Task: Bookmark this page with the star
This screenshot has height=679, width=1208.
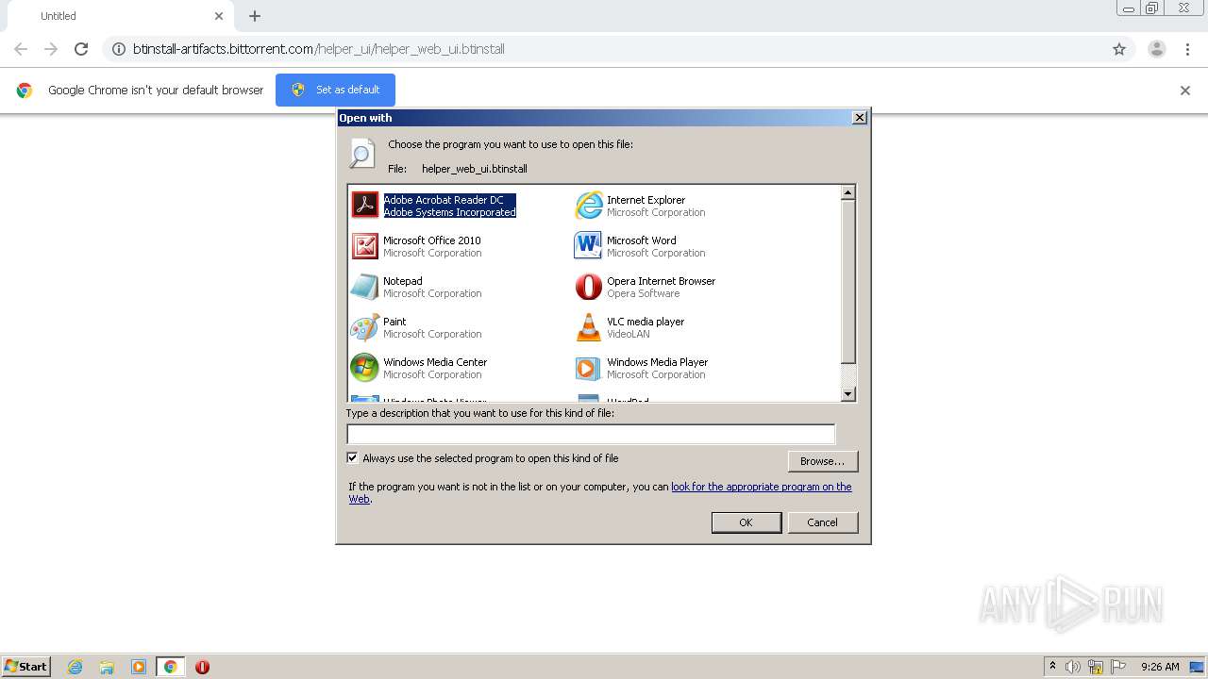Action: [x=1119, y=49]
